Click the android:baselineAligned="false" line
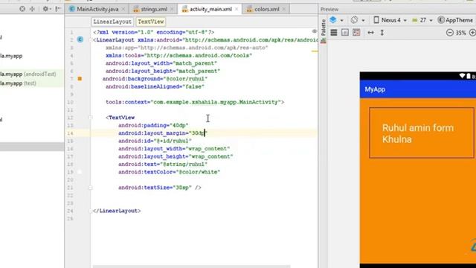Image resolution: width=476 pixels, height=268 pixels. (x=155, y=86)
